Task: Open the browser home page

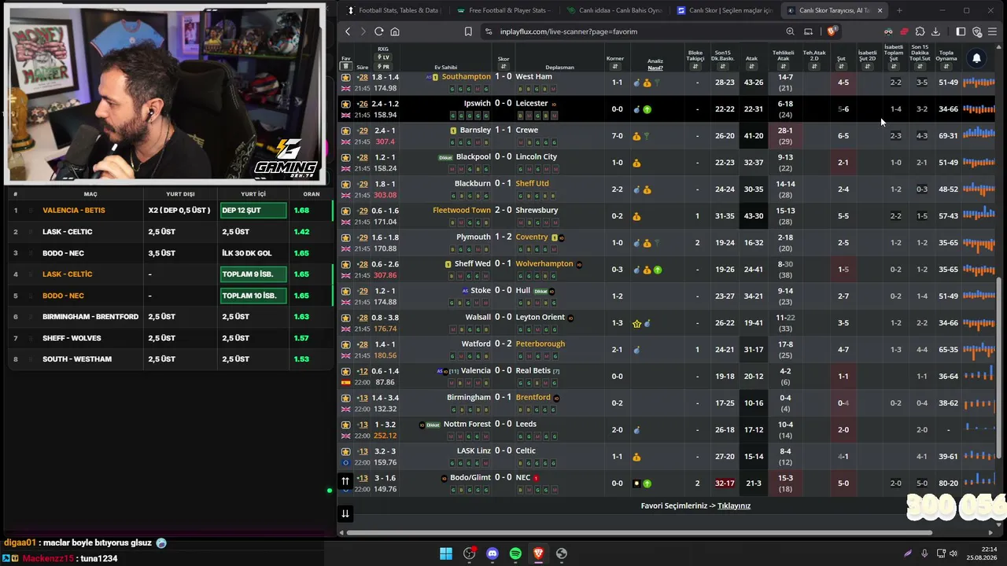Action: (x=395, y=31)
